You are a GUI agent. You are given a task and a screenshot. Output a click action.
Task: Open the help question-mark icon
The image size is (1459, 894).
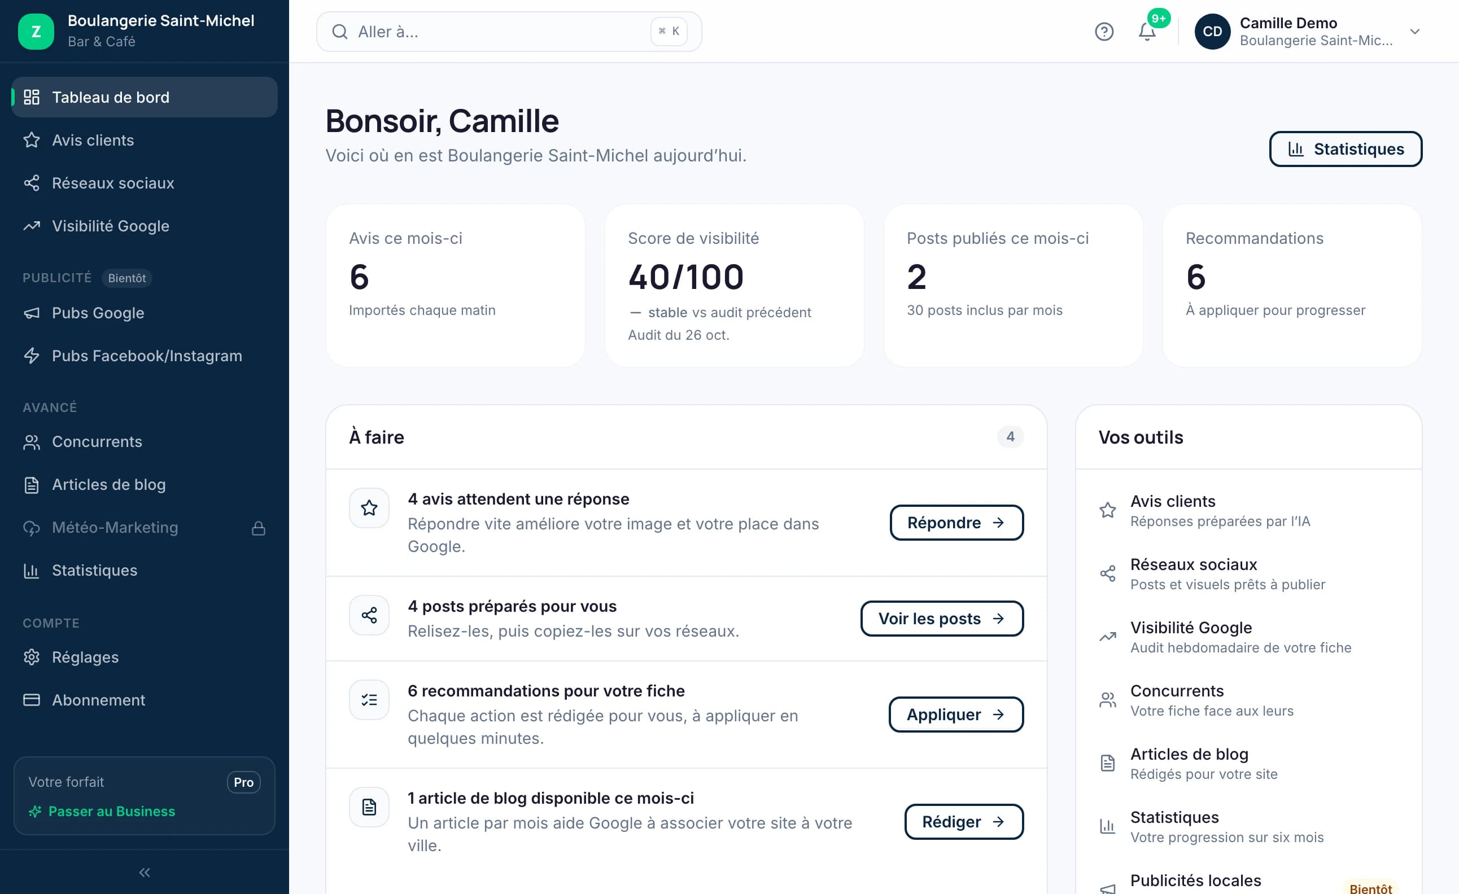pyautogui.click(x=1104, y=32)
